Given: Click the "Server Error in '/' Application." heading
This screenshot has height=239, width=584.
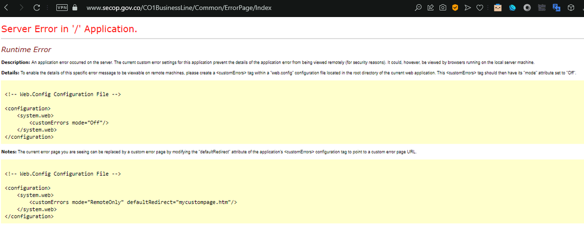Looking at the screenshot, I should click(70, 29).
